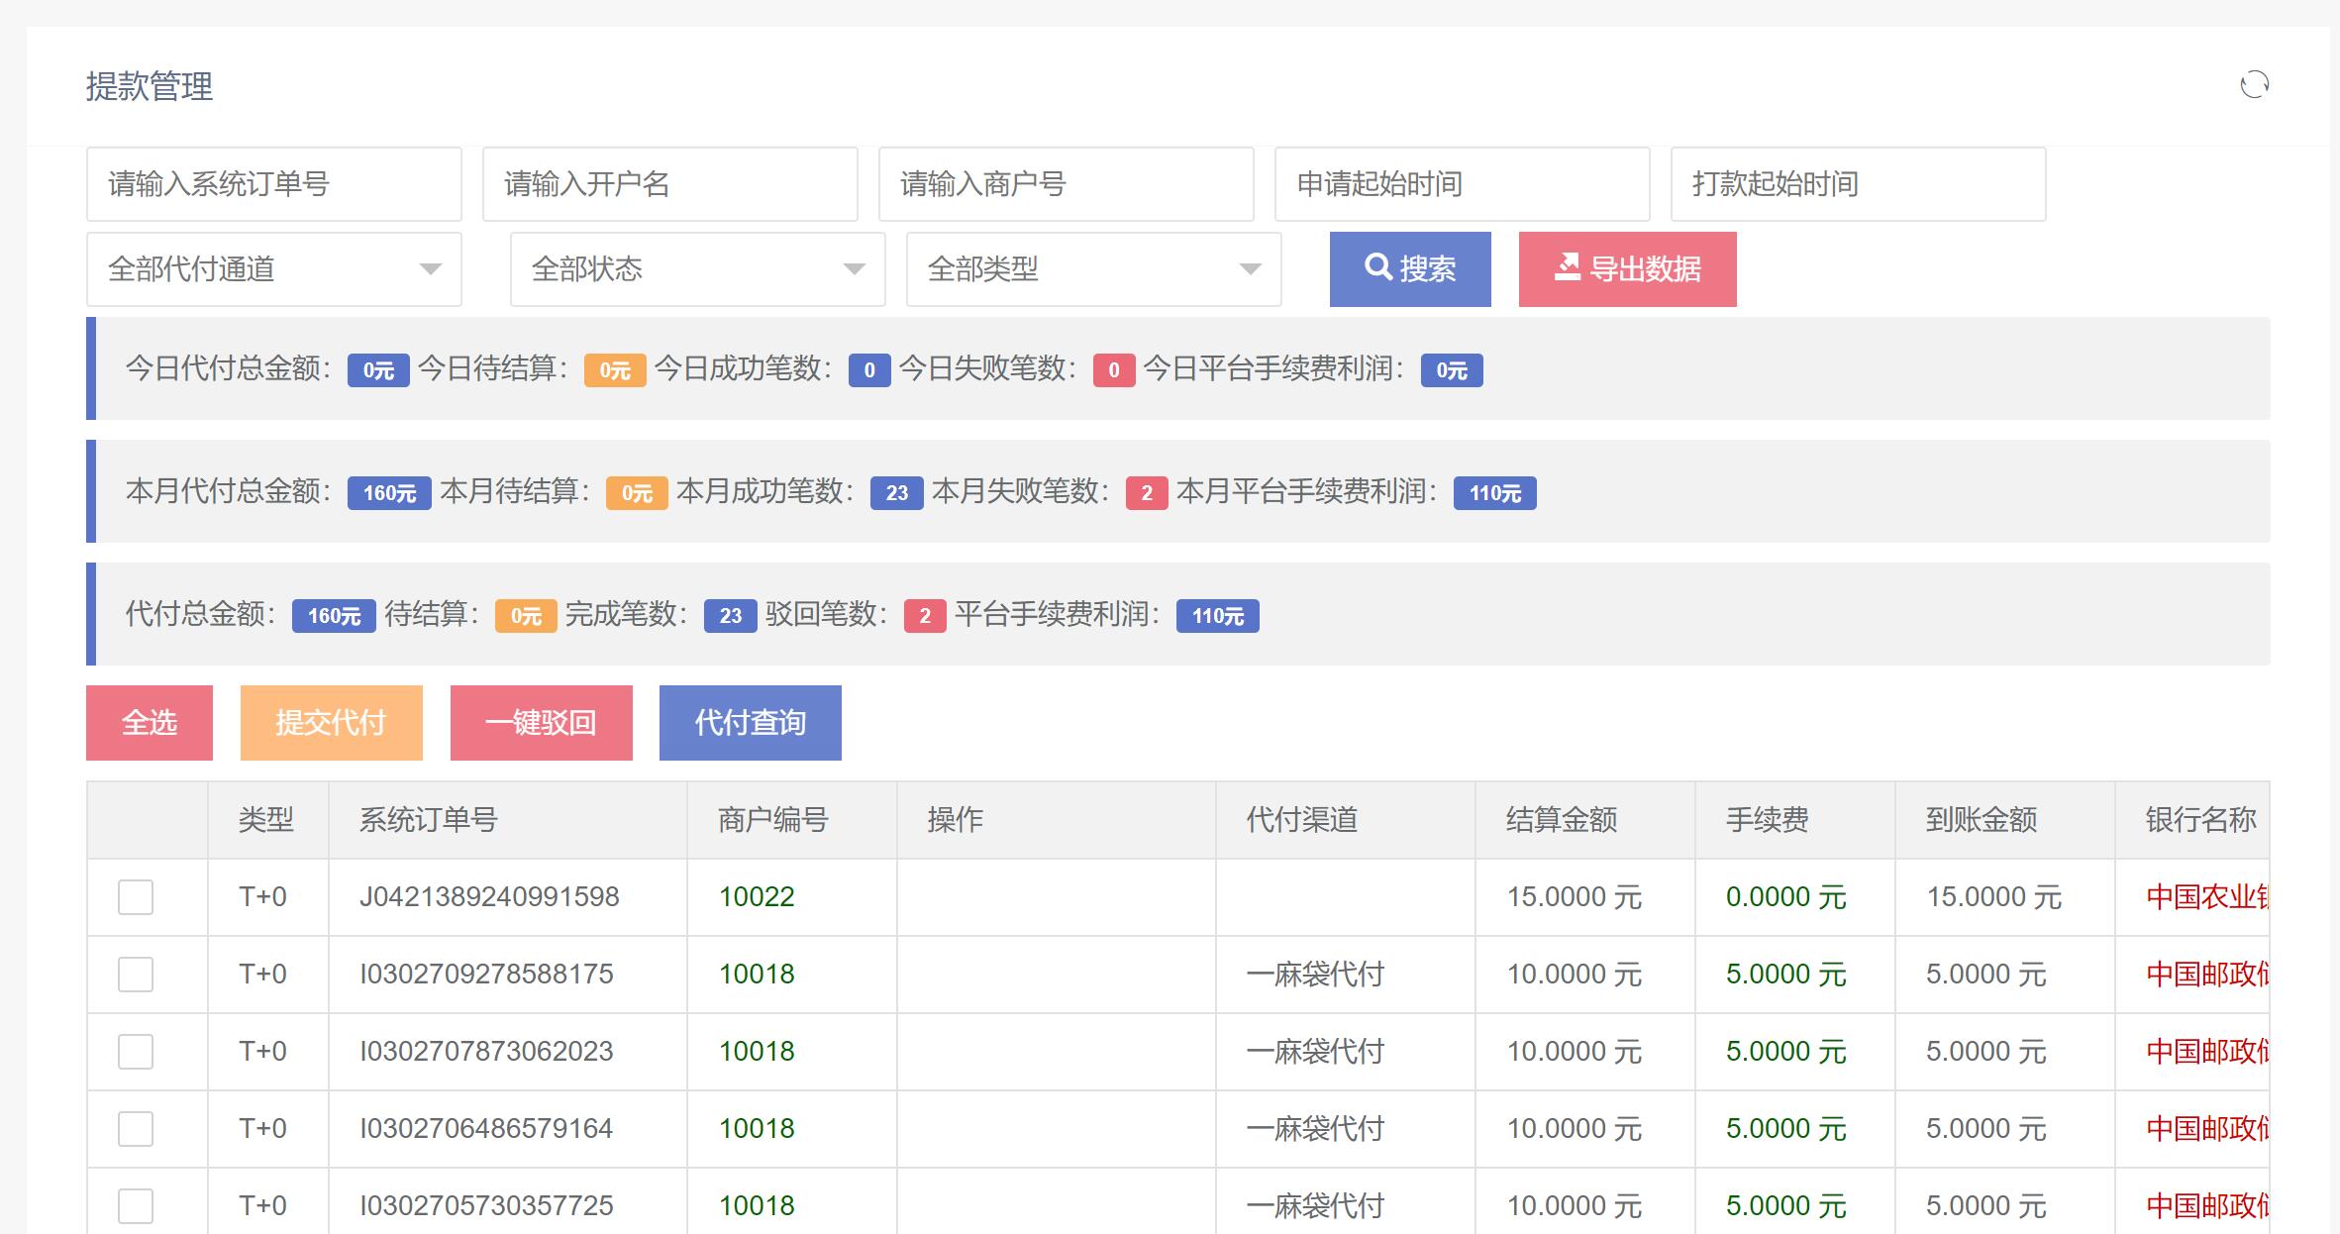
Task: Tick the checkbox for order J0421389240991598
Action: [x=136, y=897]
